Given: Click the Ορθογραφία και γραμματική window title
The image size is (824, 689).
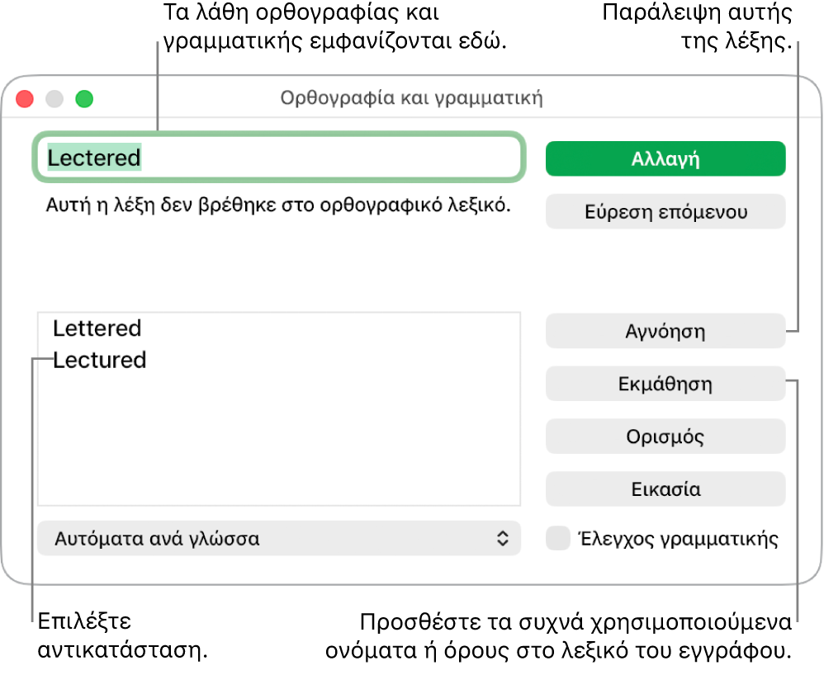Looking at the screenshot, I should (x=411, y=98).
